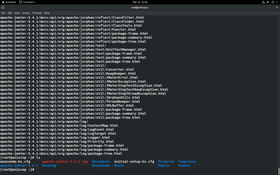
Task: Open the Terminal menu in menu bar
Action: pyautogui.click(x=37, y=13)
